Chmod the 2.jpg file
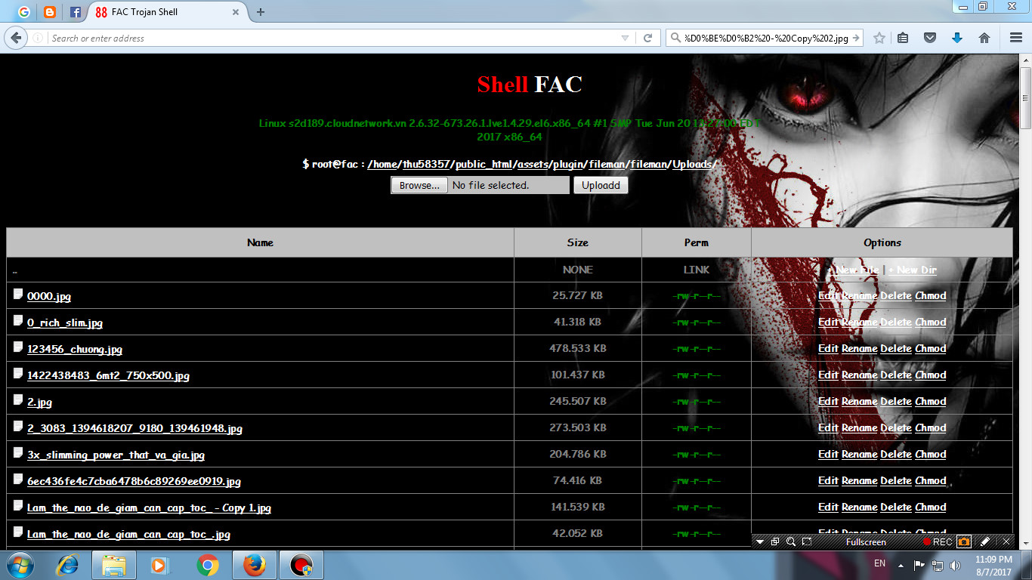 [x=931, y=401]
